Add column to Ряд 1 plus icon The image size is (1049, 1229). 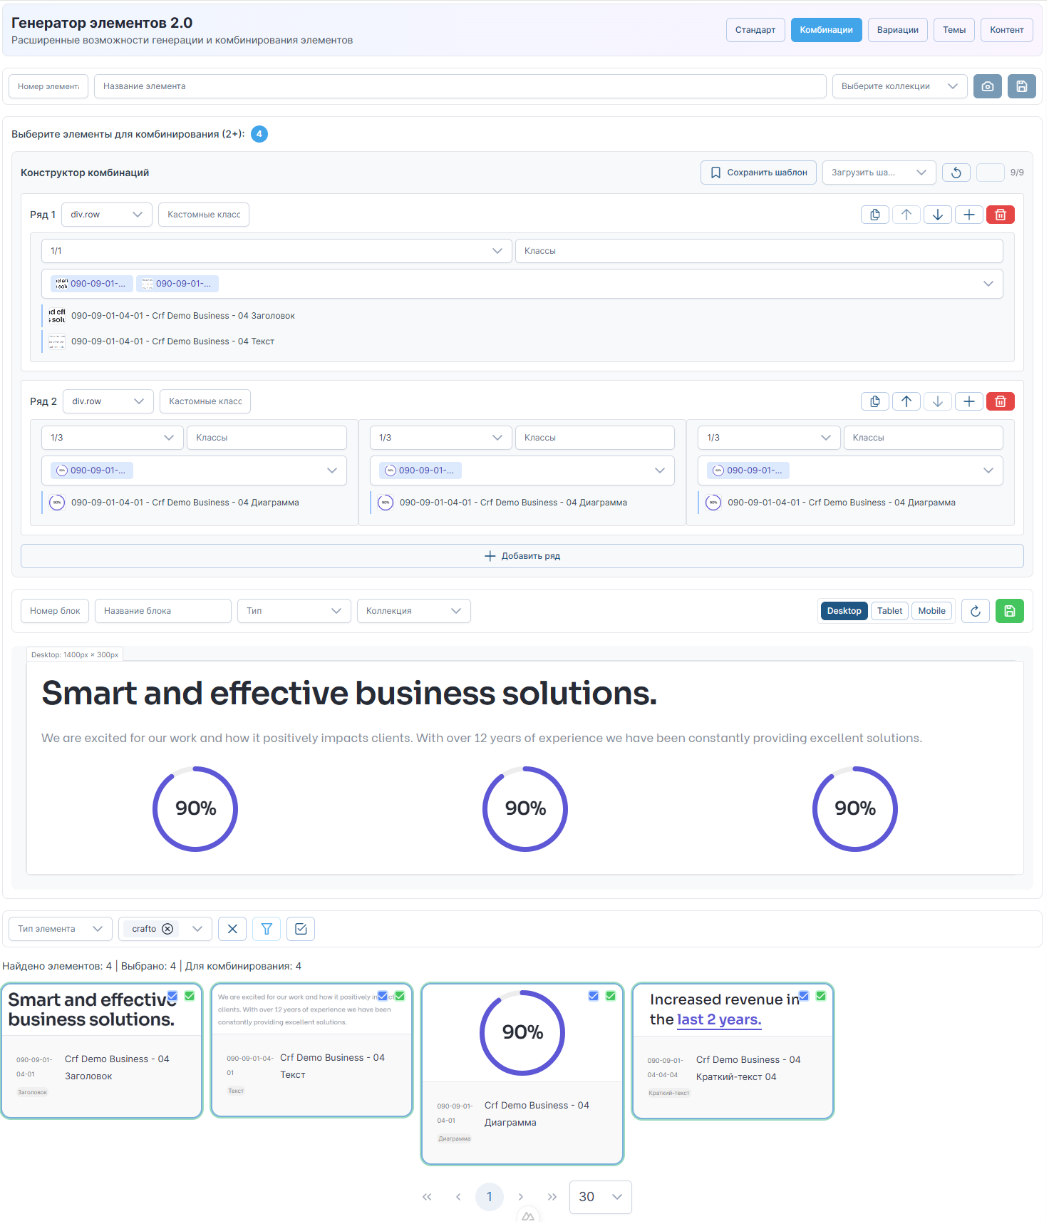[x=969, y=215]
